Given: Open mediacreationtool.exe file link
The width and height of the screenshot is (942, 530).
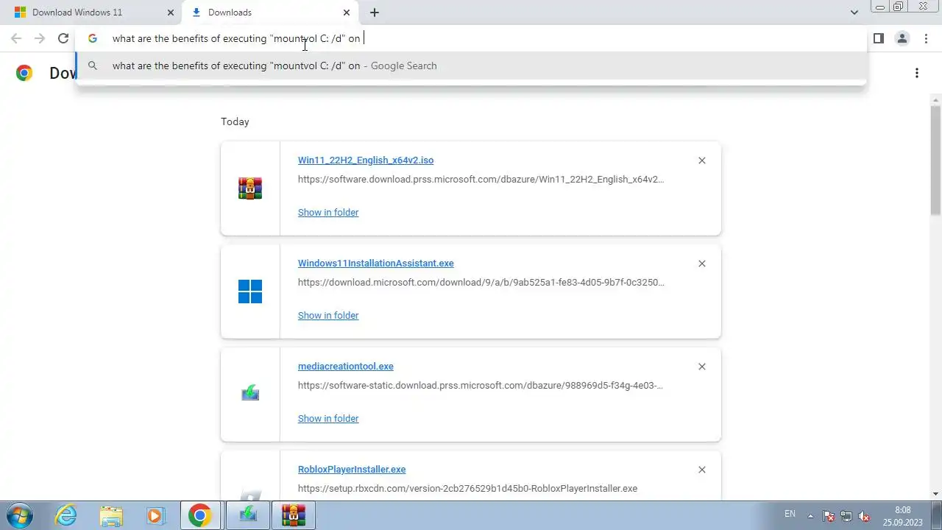Looking at the screenshot, I should pos(346,366).
